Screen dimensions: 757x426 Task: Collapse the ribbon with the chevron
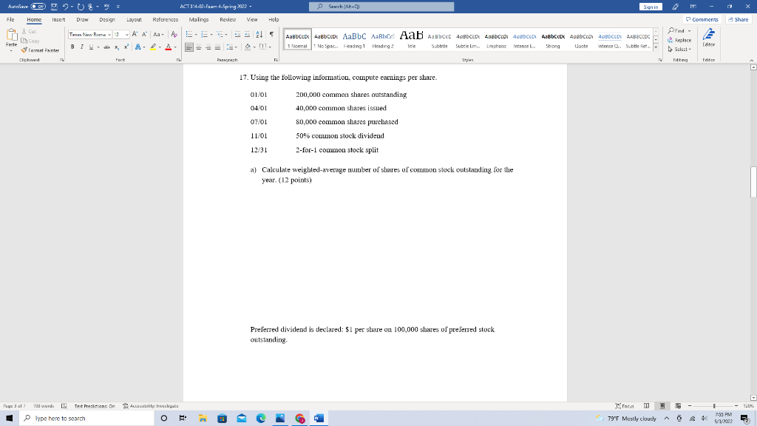tap(751, 60)
